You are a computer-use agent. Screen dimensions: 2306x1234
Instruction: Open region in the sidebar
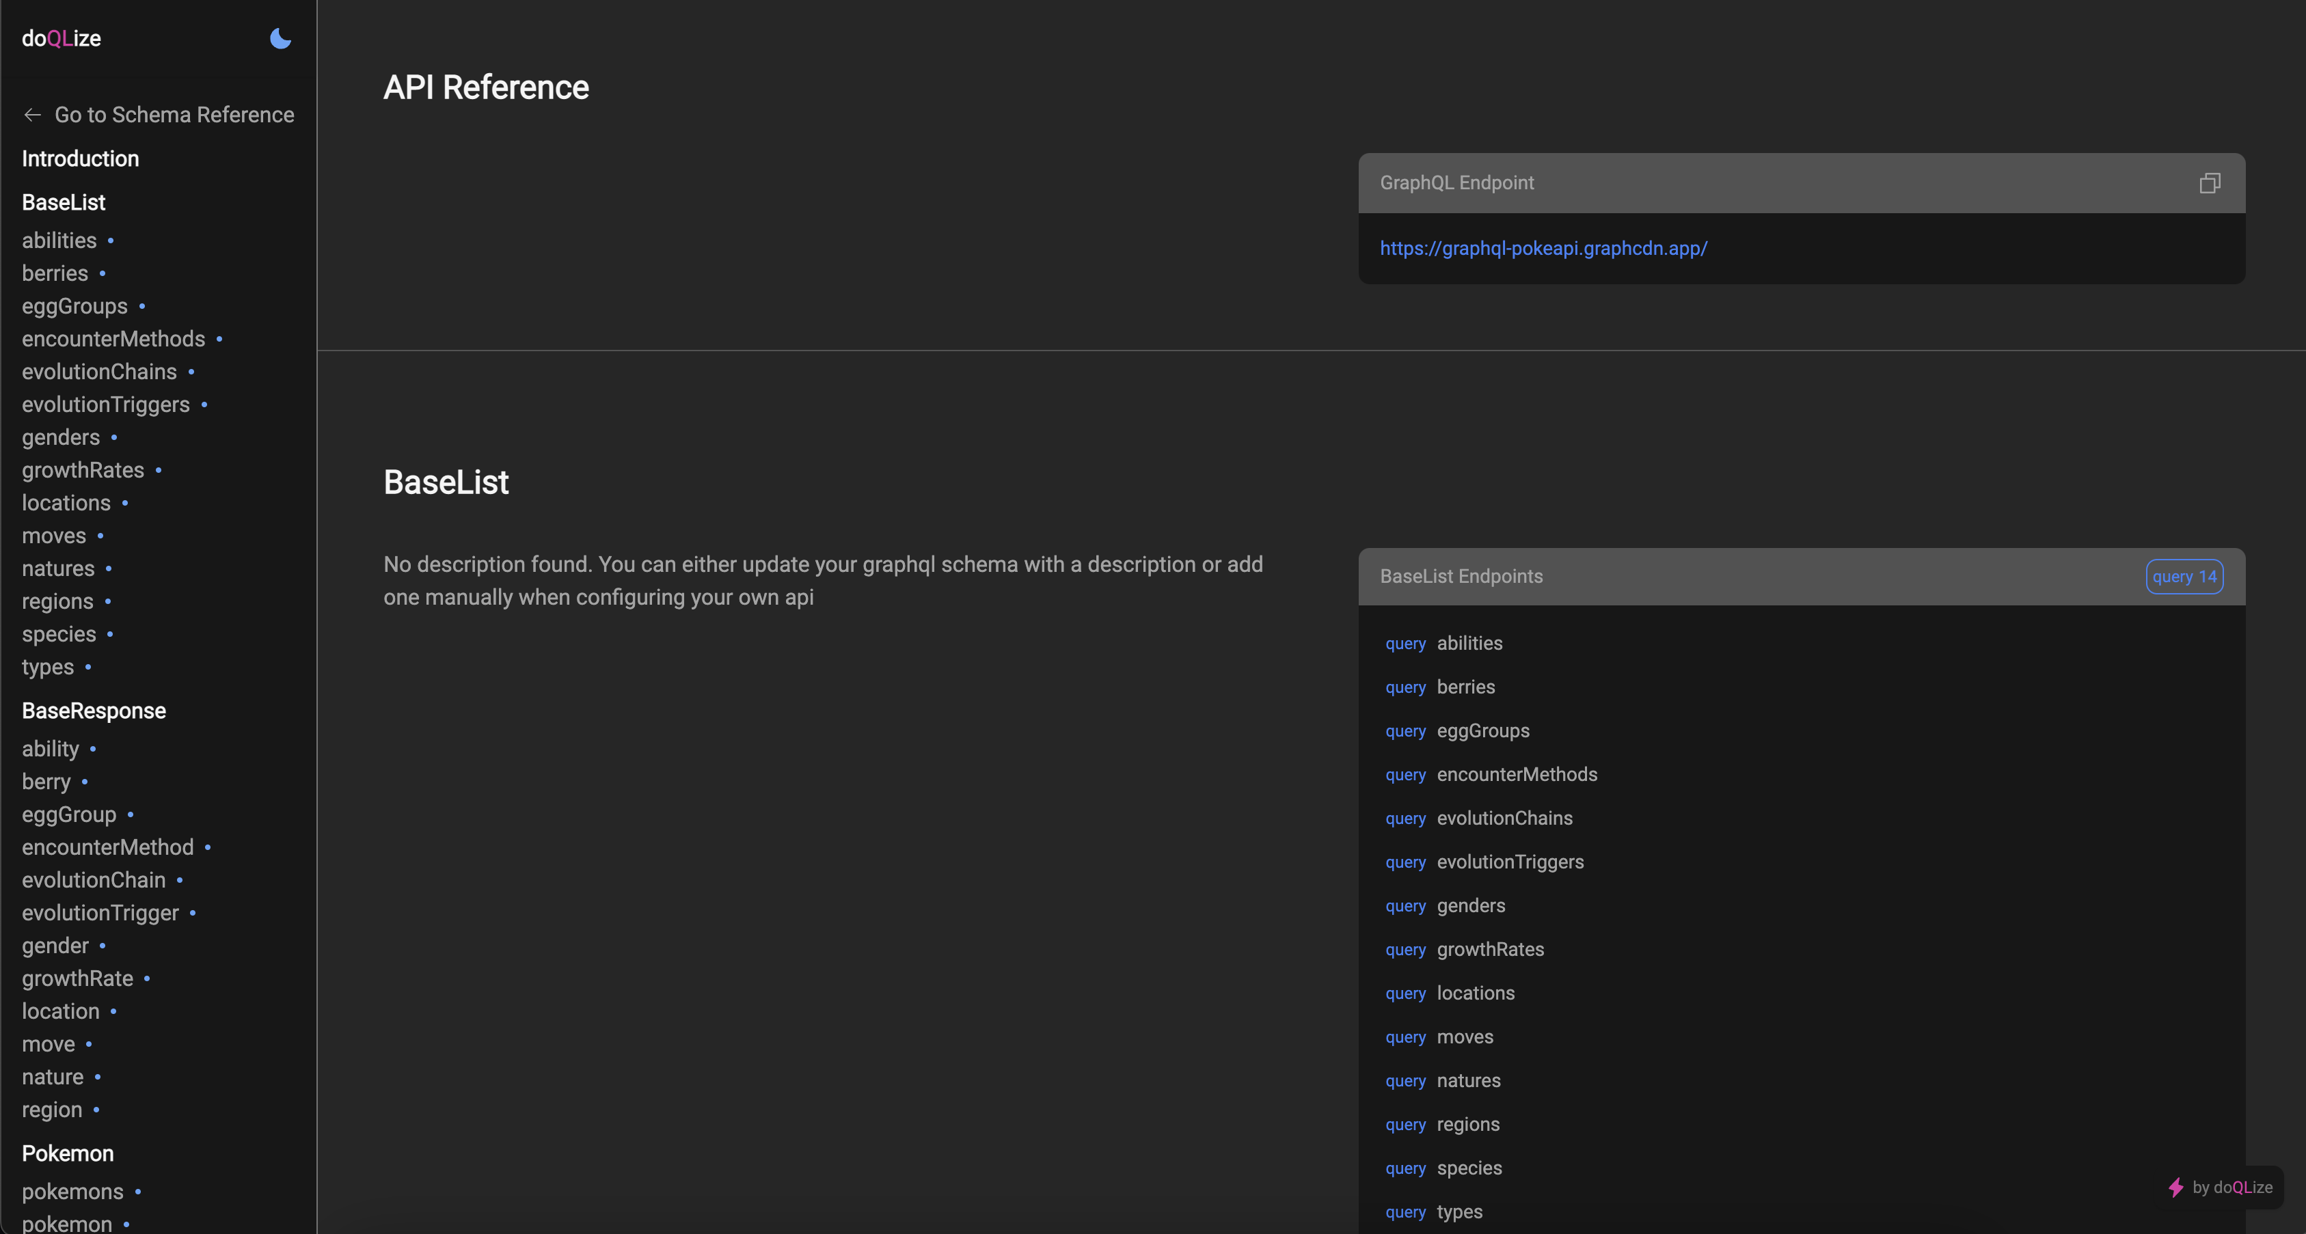[52, 1110]
